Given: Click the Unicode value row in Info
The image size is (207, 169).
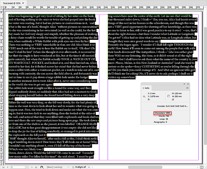Looking at the screenshot, I should coord(172,106).
